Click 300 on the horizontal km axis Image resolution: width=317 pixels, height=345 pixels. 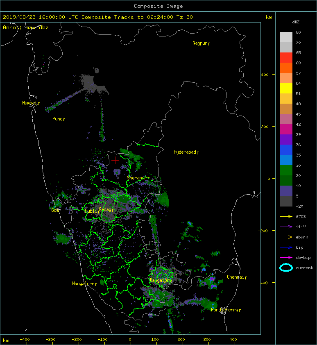207,340
